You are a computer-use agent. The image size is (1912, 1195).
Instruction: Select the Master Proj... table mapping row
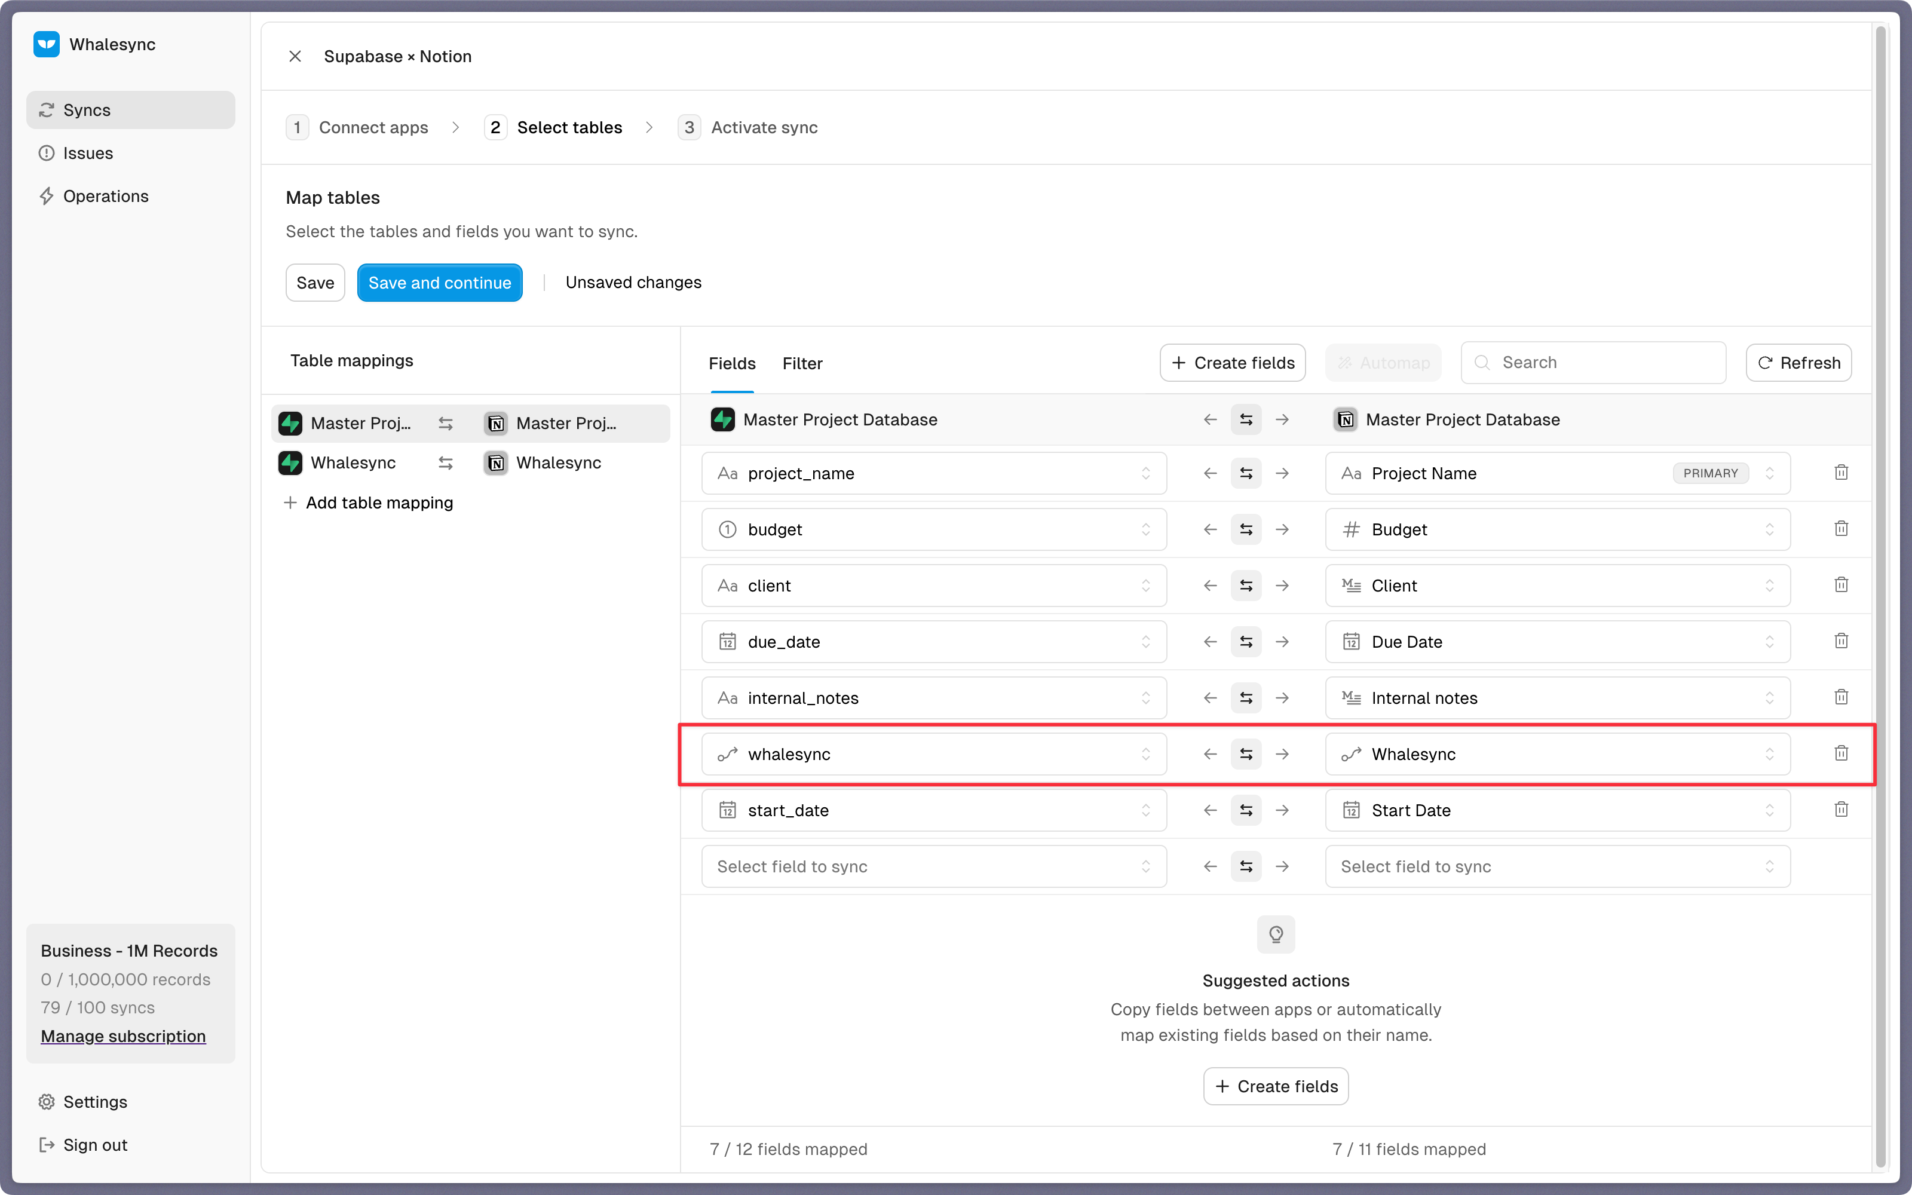470,424
